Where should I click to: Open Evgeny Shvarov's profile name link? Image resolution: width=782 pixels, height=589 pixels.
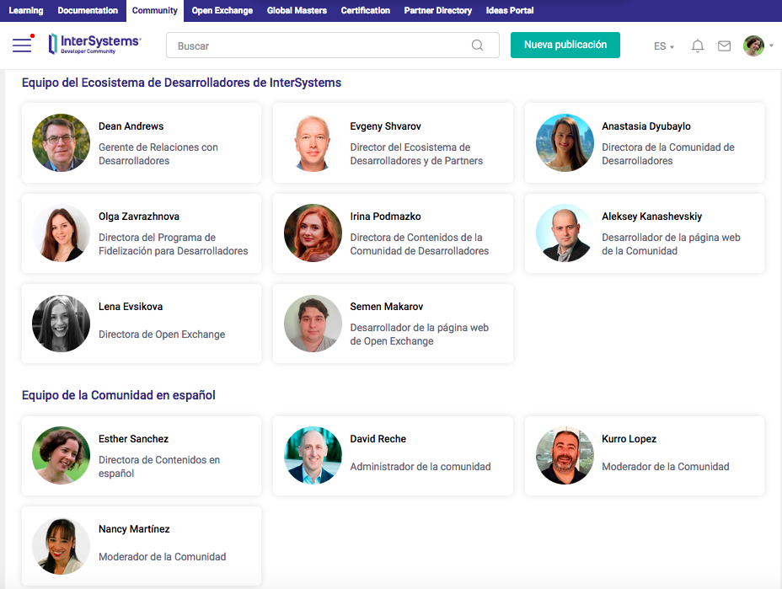(x=385, y=126)
